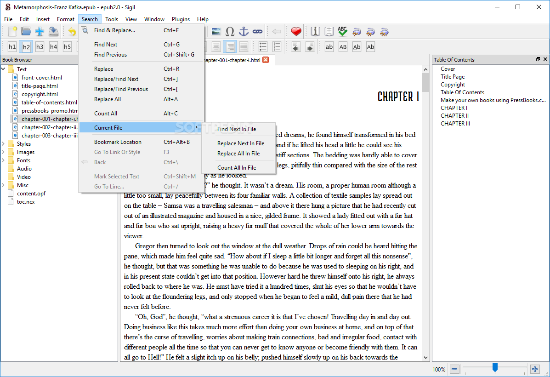Screen dimensions: 550x377
Task: Click the yellow Undo arrow icon
Action: point(72,32)
